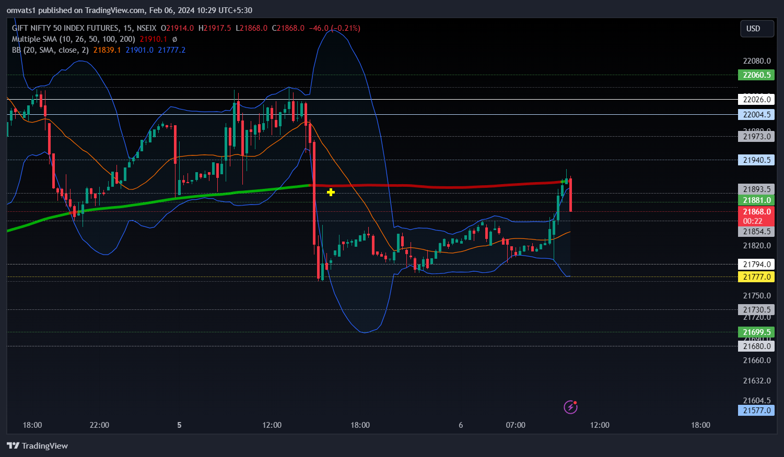
Task: Select the 22004.5 price label
Action: point(756,115)
